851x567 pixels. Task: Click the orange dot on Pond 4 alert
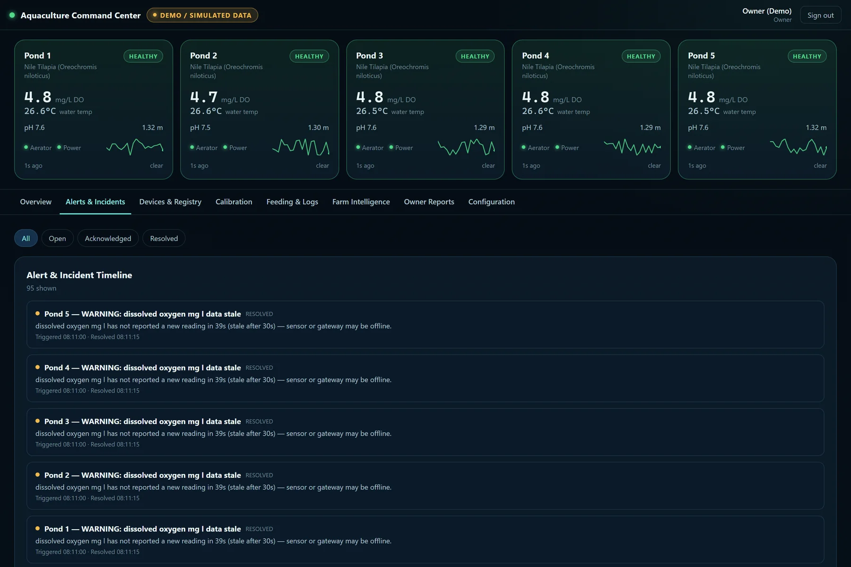click(x=37, y=367)
